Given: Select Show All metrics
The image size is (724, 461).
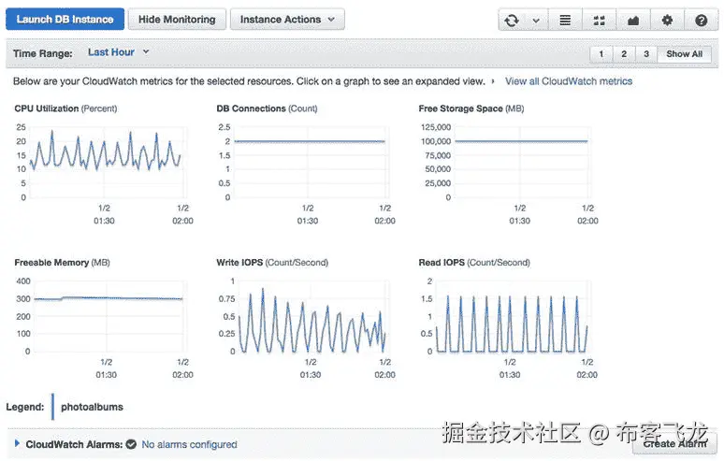Looking at the screenshot, I should (685, 54).
